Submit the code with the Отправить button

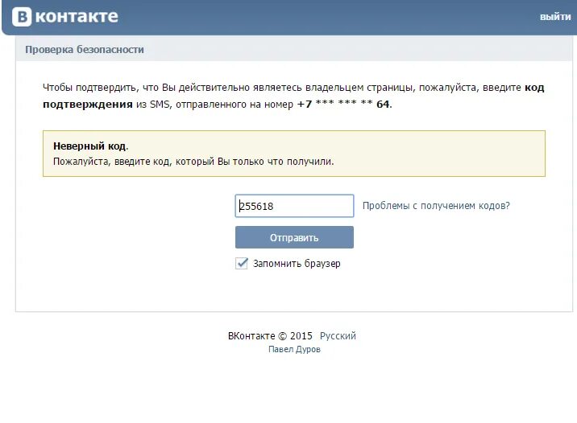[294, 237]
